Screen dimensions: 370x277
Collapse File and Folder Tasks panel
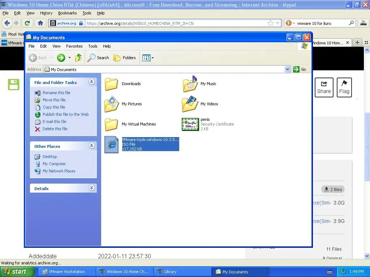coord(91,82)
